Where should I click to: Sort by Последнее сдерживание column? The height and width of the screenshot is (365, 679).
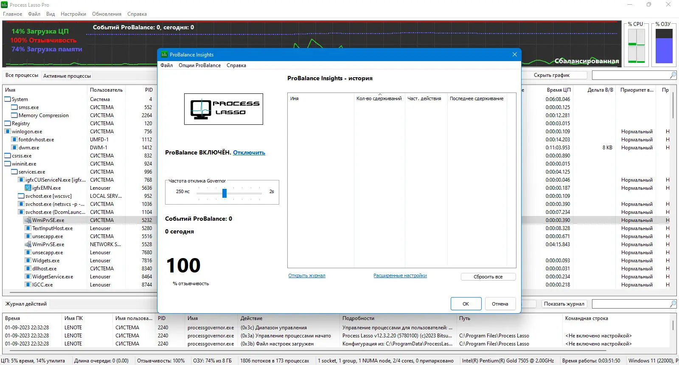pos(477,98)
